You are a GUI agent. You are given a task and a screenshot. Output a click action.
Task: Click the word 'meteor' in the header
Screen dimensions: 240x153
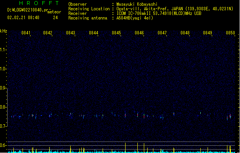coord(54,12)
